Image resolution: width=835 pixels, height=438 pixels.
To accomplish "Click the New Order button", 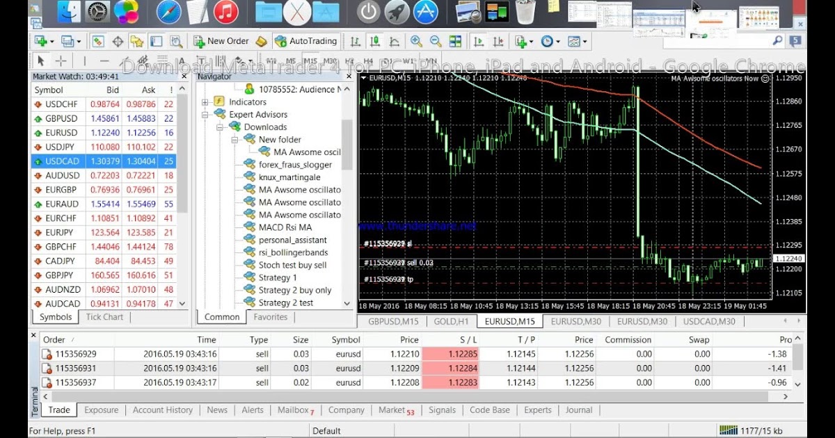I will pos(221,41).
